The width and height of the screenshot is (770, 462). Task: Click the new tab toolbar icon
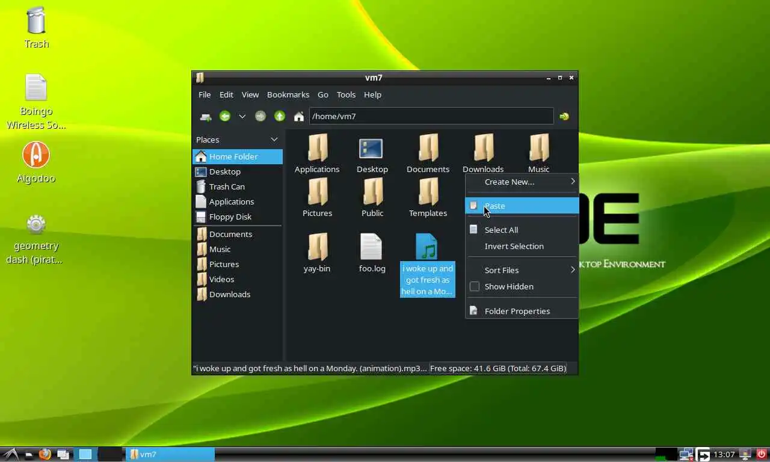click(206, 116)
